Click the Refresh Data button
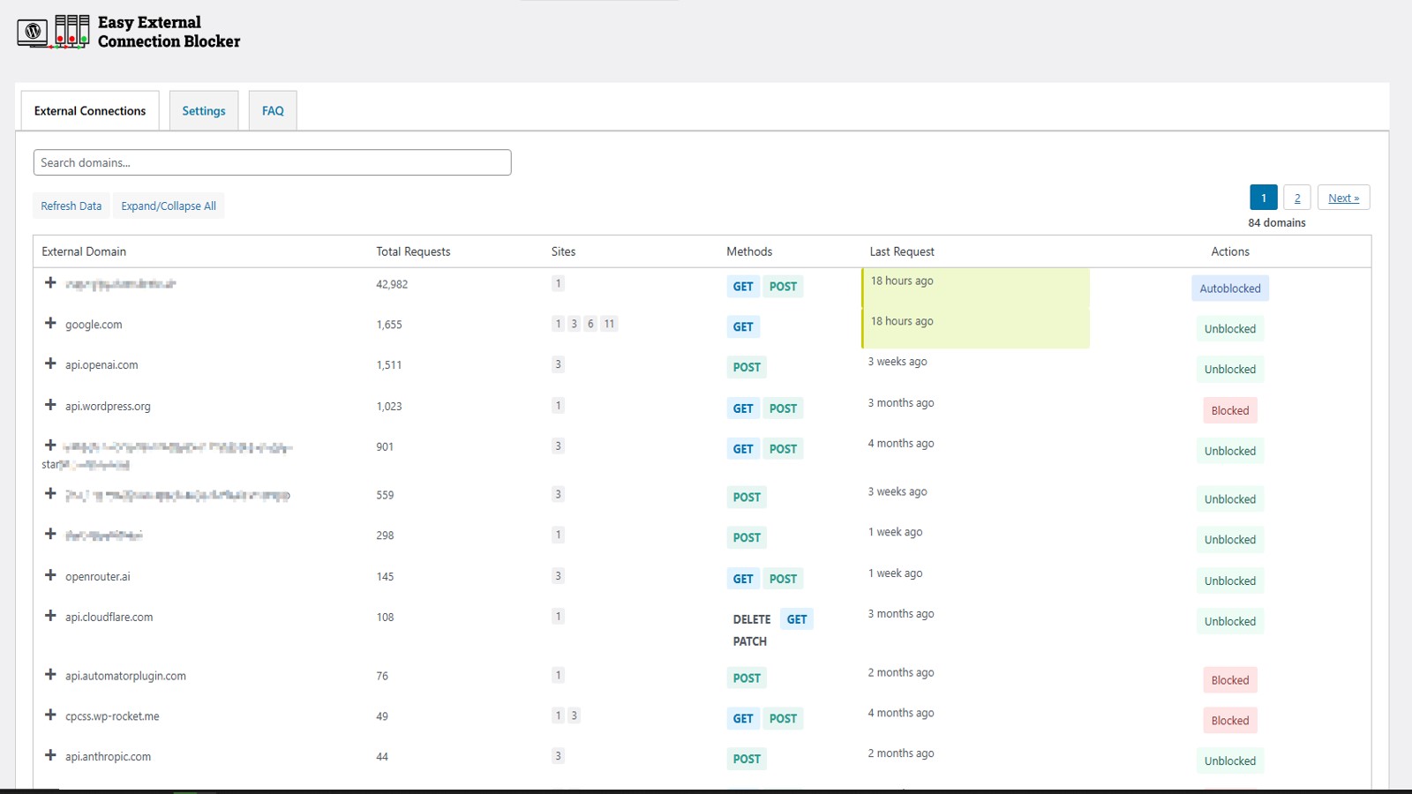Viewport: 1412px width, 794px height. (x=71, y=206)
